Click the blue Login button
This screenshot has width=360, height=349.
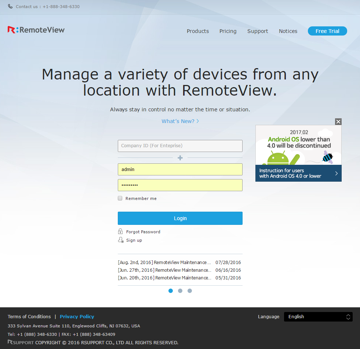(x=180, y=218)
